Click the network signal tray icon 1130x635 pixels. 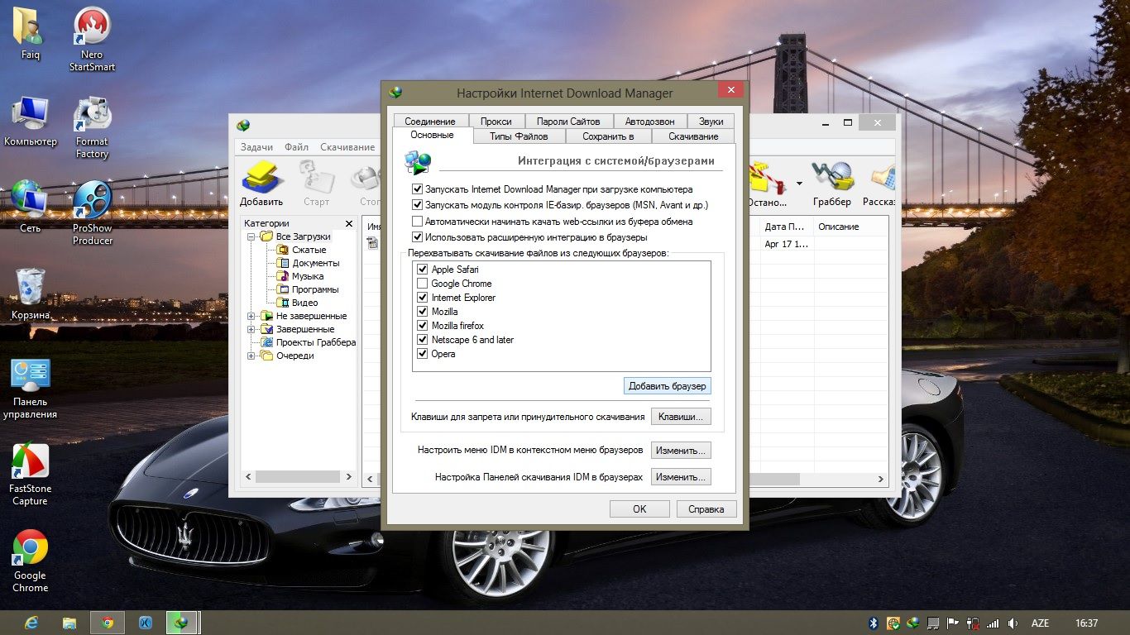(x=994, y=623)
